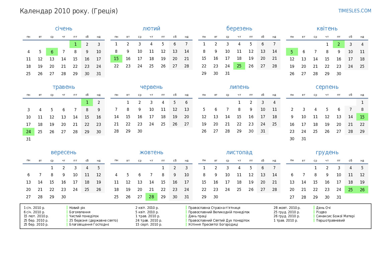Viewport: 391px width, 276px height.
Task: Click legend entry "Благовіщення Господнє"
Action: [89, 224]
